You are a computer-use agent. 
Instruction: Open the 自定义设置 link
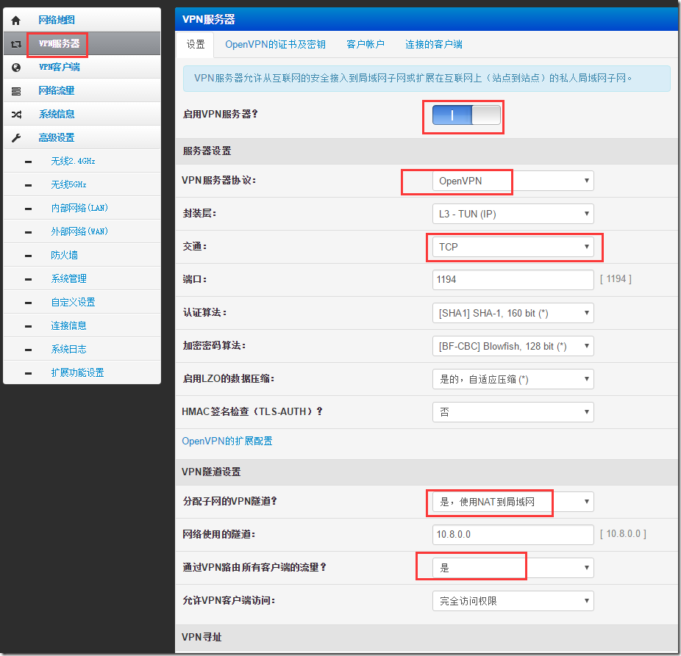click(73, 302)
